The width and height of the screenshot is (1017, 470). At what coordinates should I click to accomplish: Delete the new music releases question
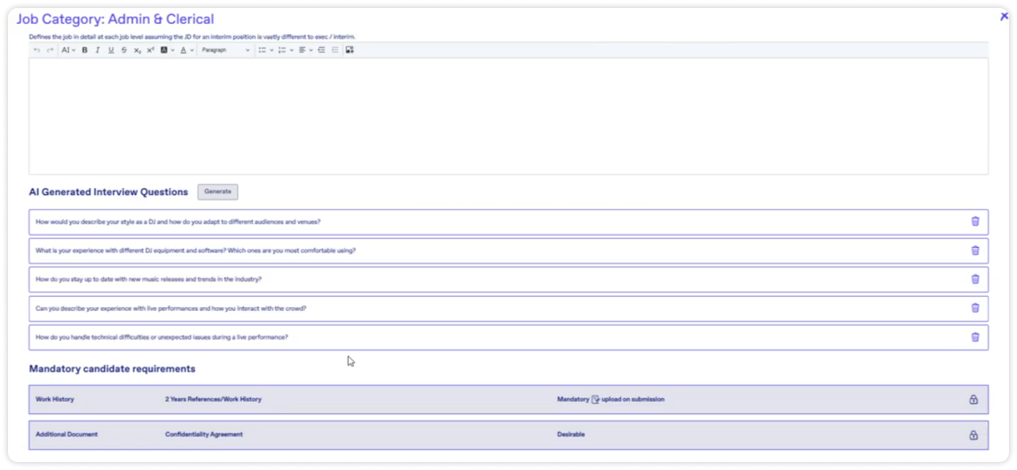tap(975, 279)
